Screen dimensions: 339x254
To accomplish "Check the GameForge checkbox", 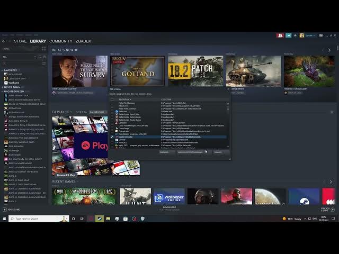I will [112, 128].
